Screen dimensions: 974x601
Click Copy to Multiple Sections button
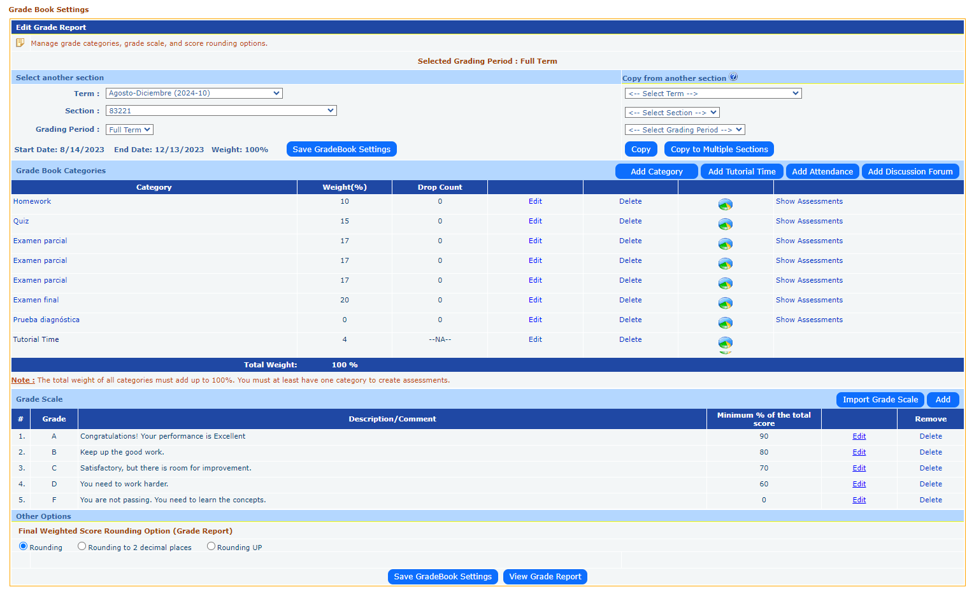click(719, 149)
